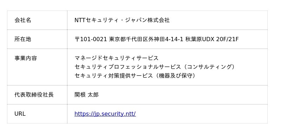Image resolution: width=281 pixels, height=134 pixels.
Task: Click the 株式会社 part of the company name
Action: click(159, 20)
